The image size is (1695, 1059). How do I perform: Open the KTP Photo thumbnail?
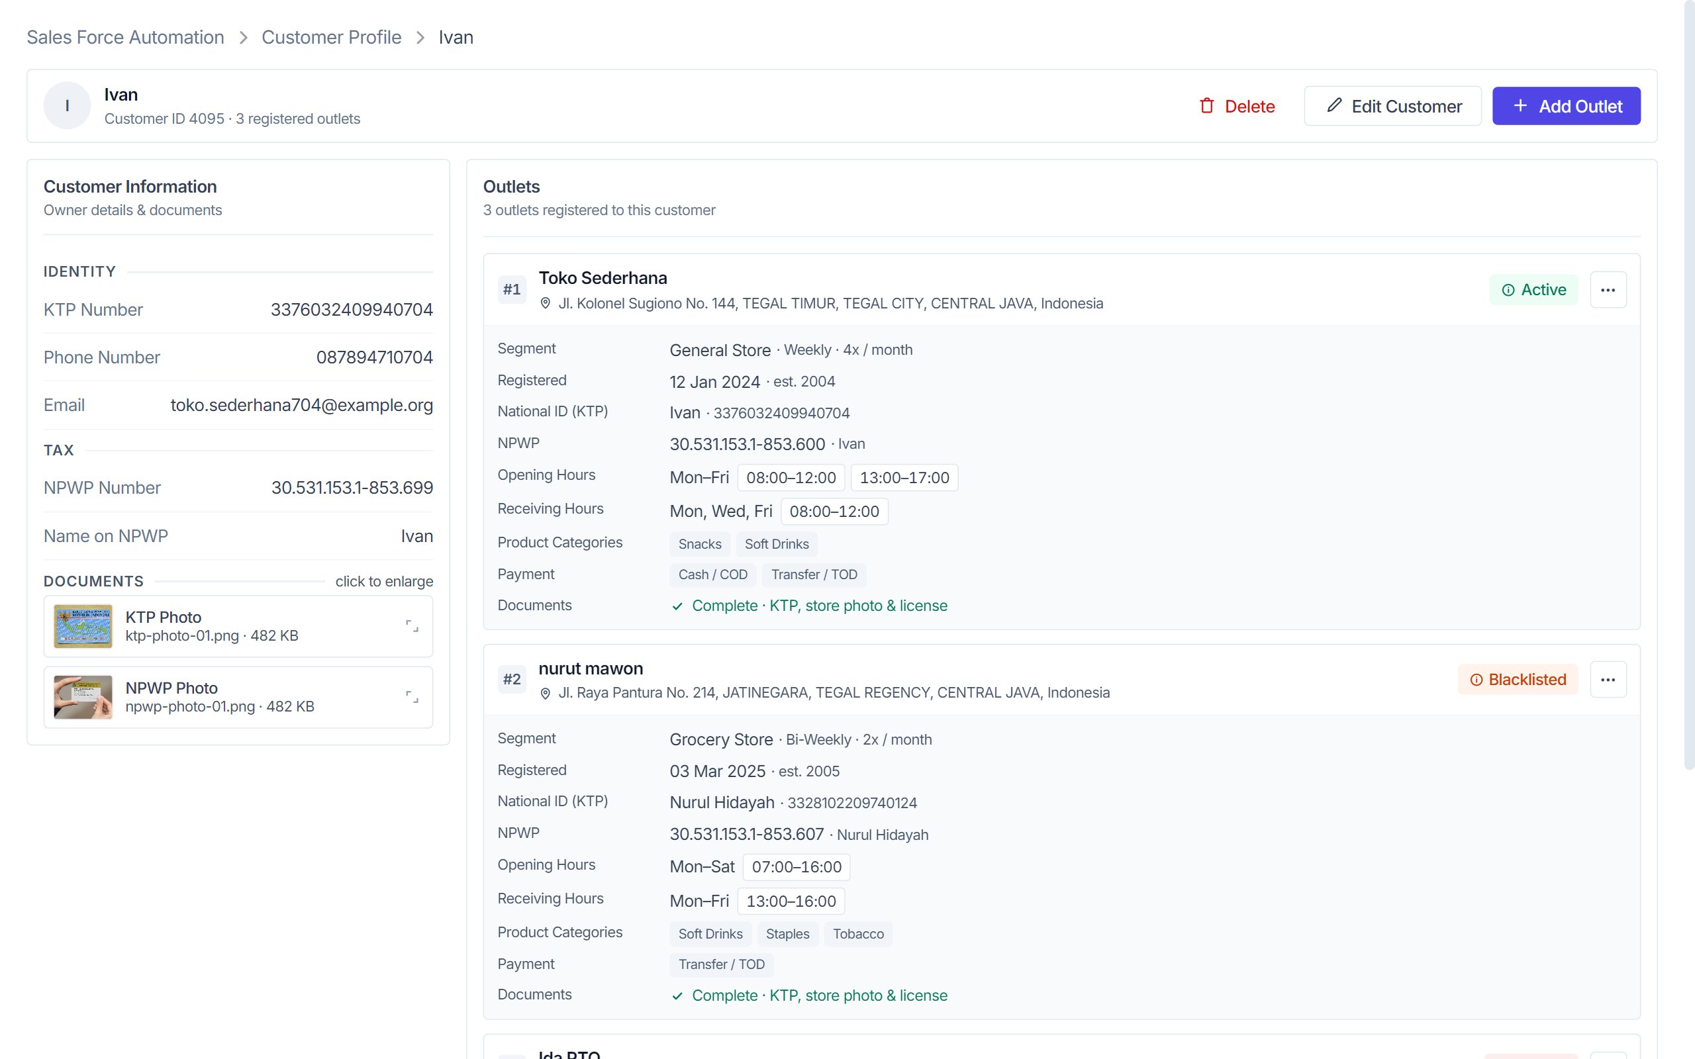[83, 626]
